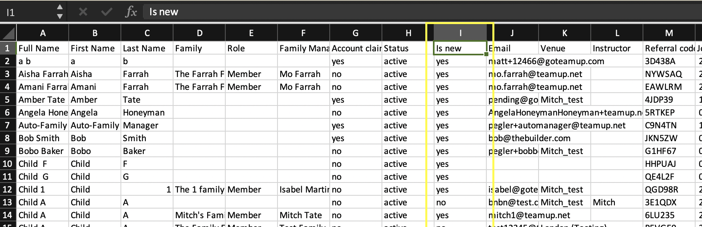This screenshot has height=227, width=702.
Task: Select the 'Referral code' header cell
Action: click(669, 48)
